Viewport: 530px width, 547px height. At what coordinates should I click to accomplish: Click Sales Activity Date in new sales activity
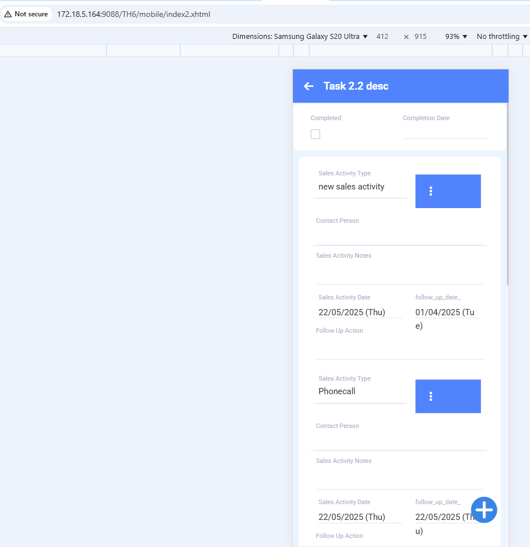click(x=360, y=312)
